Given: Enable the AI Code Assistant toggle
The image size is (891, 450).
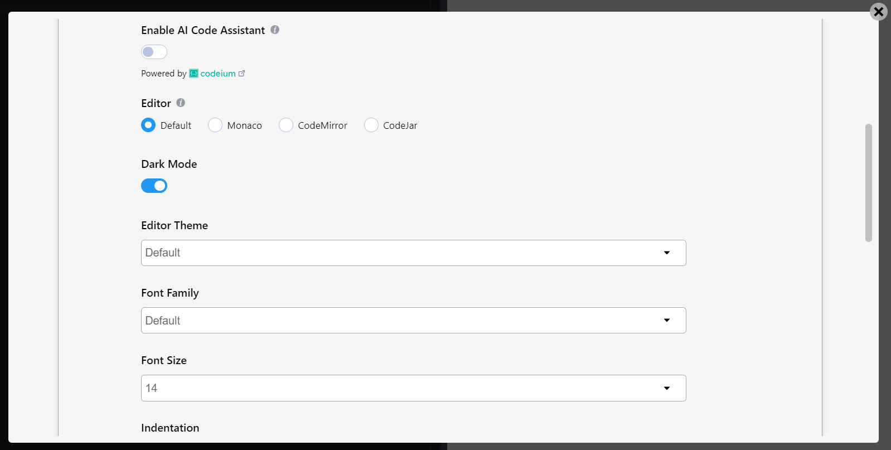Looking at the screenshot, I should pos(154,52).
